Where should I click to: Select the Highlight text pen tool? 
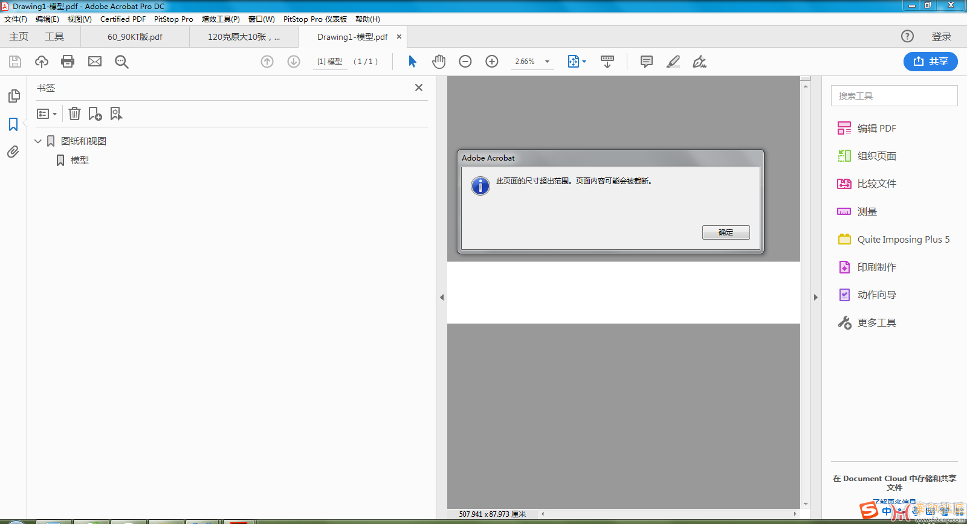(673, 62)
